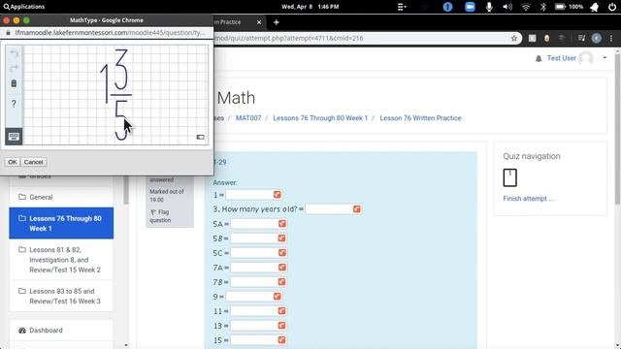Viewport: 621px width, 349px height.
Task: Open MathType editor for answer 1
Action: [x=278, y=195]
